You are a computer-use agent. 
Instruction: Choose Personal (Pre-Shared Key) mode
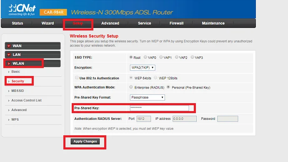tap(168, 87)
